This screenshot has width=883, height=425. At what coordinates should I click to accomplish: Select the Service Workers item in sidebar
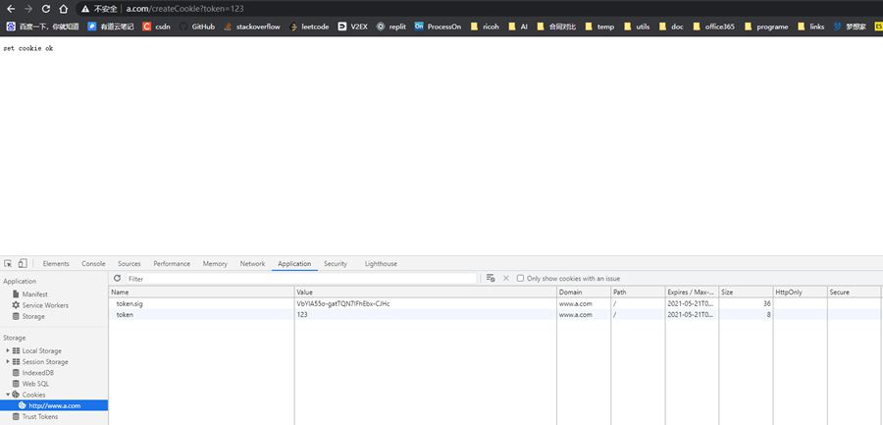click(x=43, y=305)
